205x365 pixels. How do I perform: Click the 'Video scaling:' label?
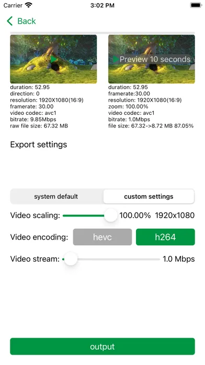(x=35, y=216)
